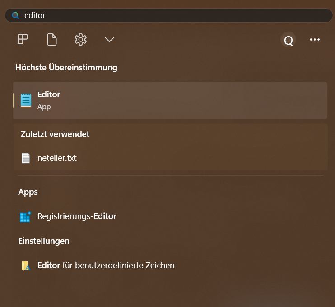Click the private character editor icon
The image size is (335, 307).
(x=26, y=266)
